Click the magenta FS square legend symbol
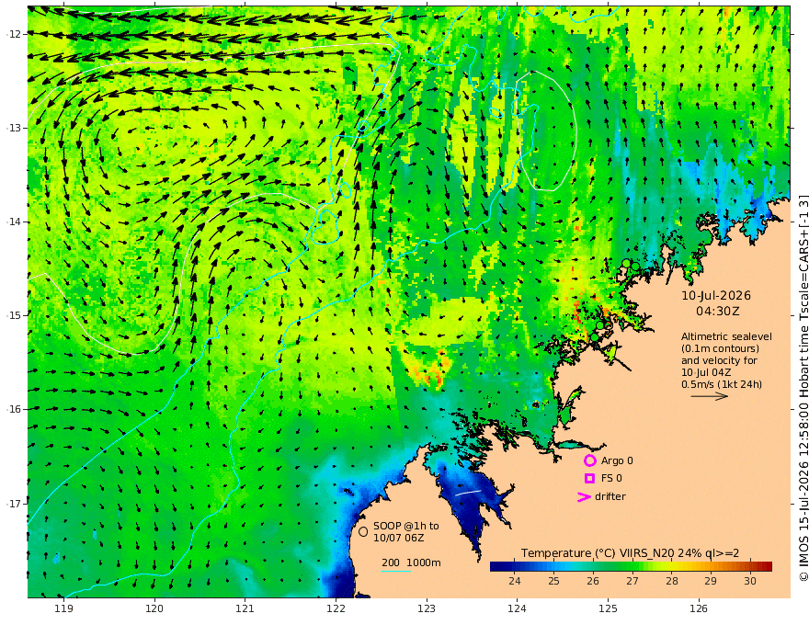809x625 pixels. [589, 478]
